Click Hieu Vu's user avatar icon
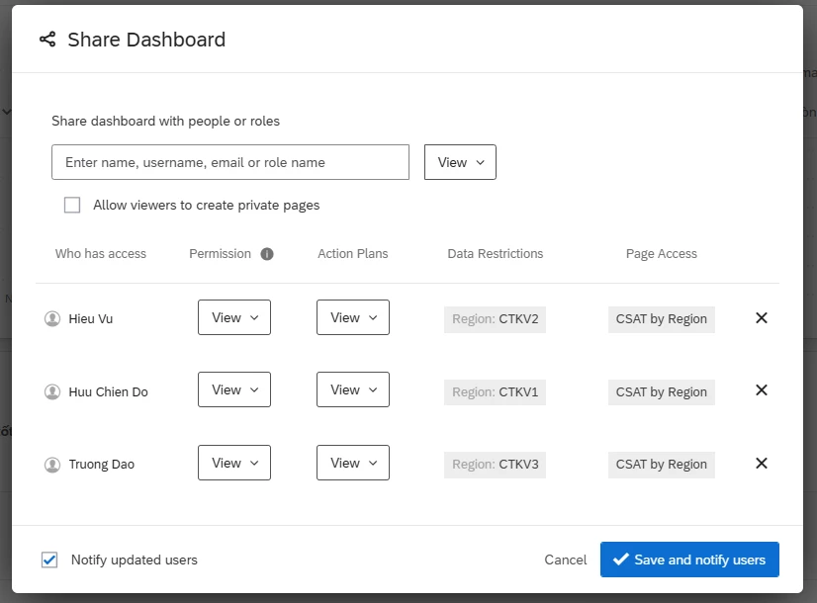 (x=52, y=318)
